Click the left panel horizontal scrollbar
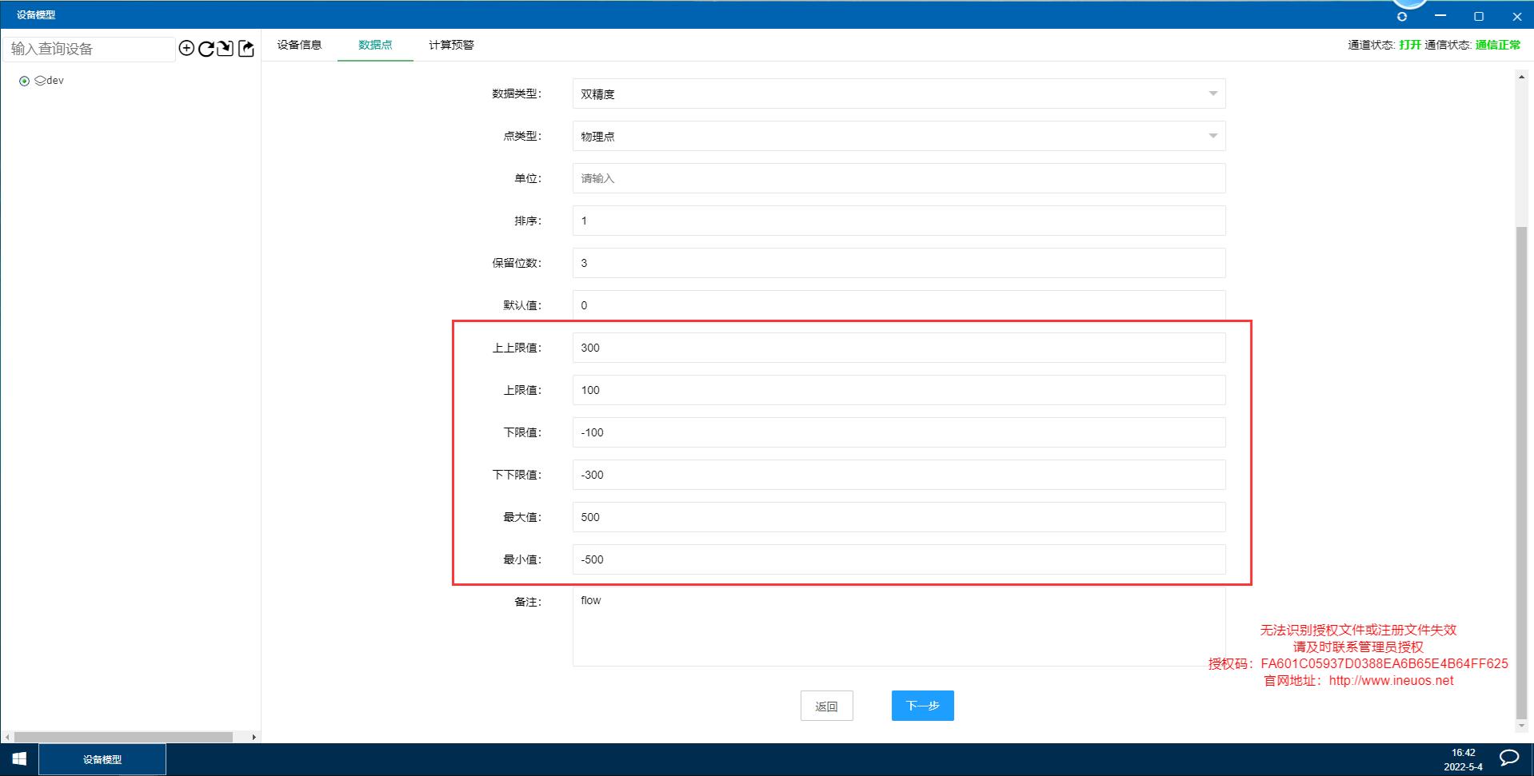This screenshot has width=1534, height=776. coord(124,737)
